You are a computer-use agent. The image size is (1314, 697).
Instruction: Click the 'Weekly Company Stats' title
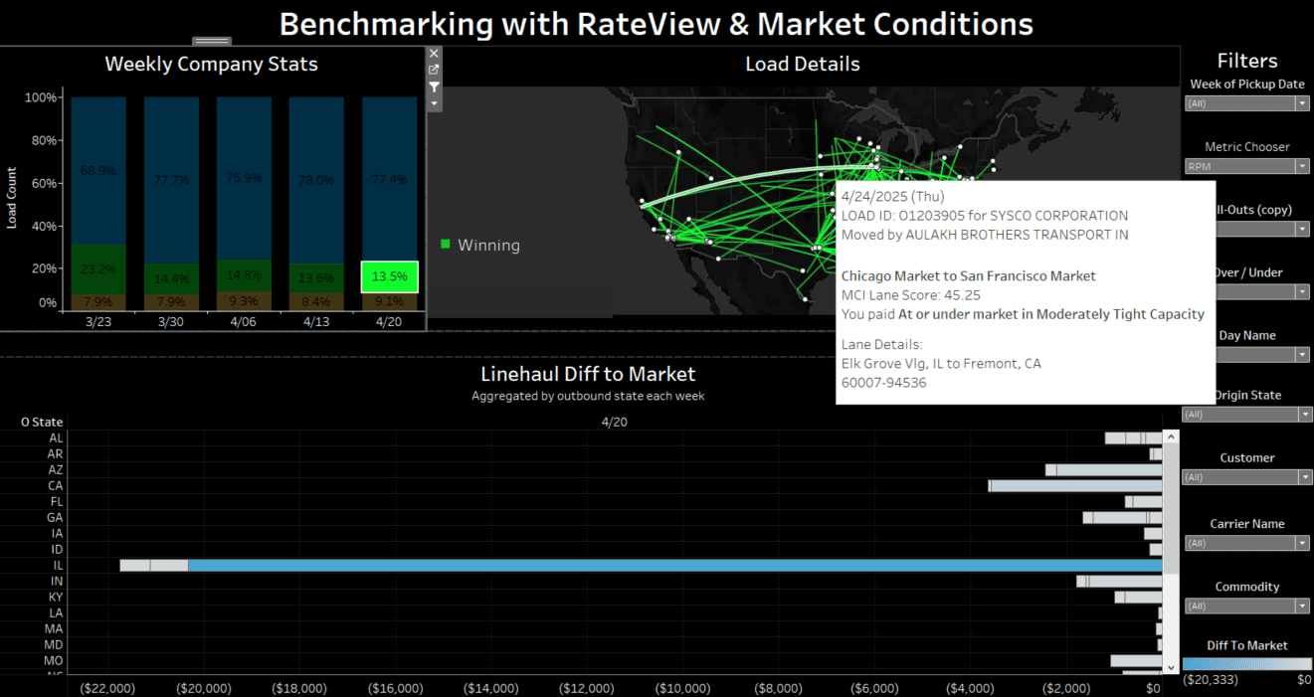212,64
